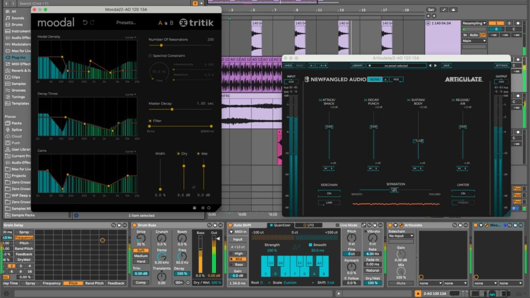Screen dimensions: 530x298
Task: Toggle the Filter enable in Moodal
Action: point(150,121)
